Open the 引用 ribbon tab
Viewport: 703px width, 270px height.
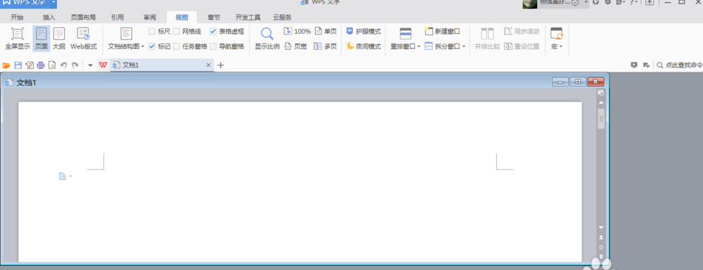117,18
